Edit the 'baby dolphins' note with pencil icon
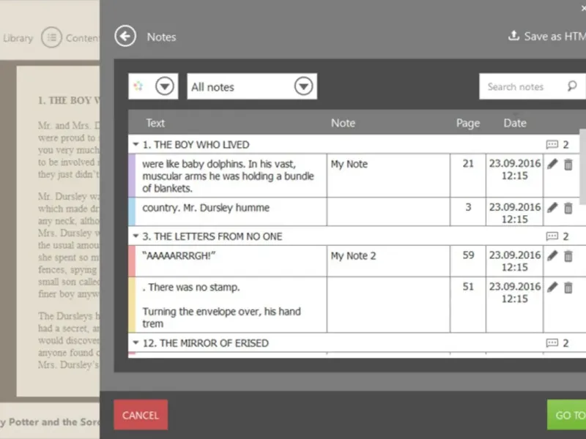This screenshot has width=586, height=439. [x=552, y=164]
